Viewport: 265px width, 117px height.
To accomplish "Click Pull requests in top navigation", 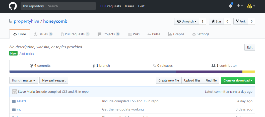I will [110, 6].
